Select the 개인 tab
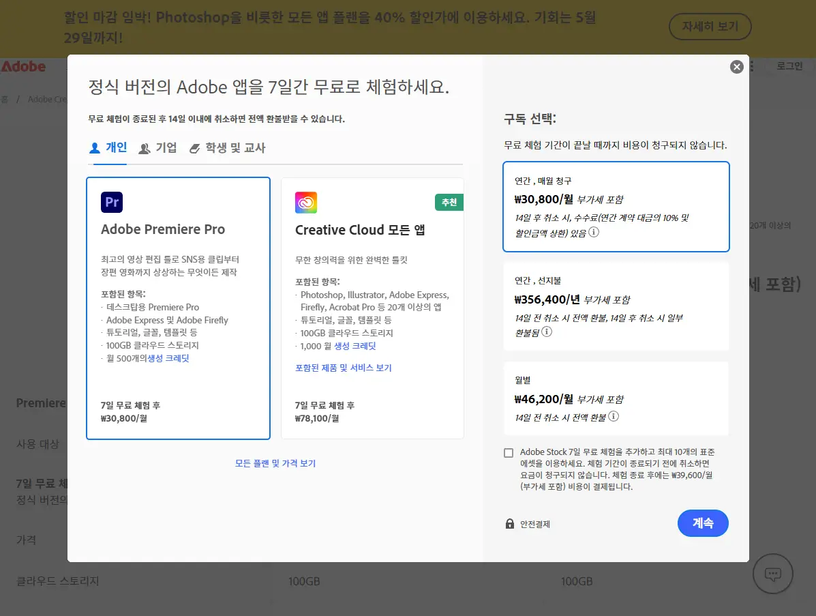 pos(108,148)
